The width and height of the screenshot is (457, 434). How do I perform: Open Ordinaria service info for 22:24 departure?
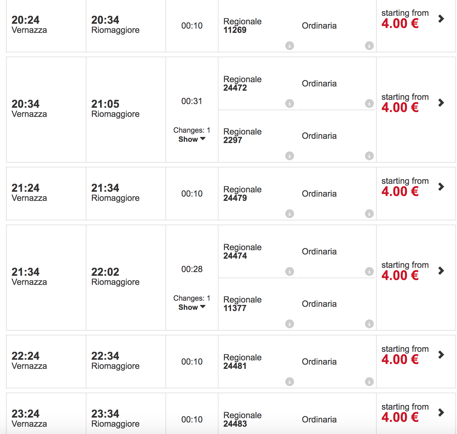369,382
